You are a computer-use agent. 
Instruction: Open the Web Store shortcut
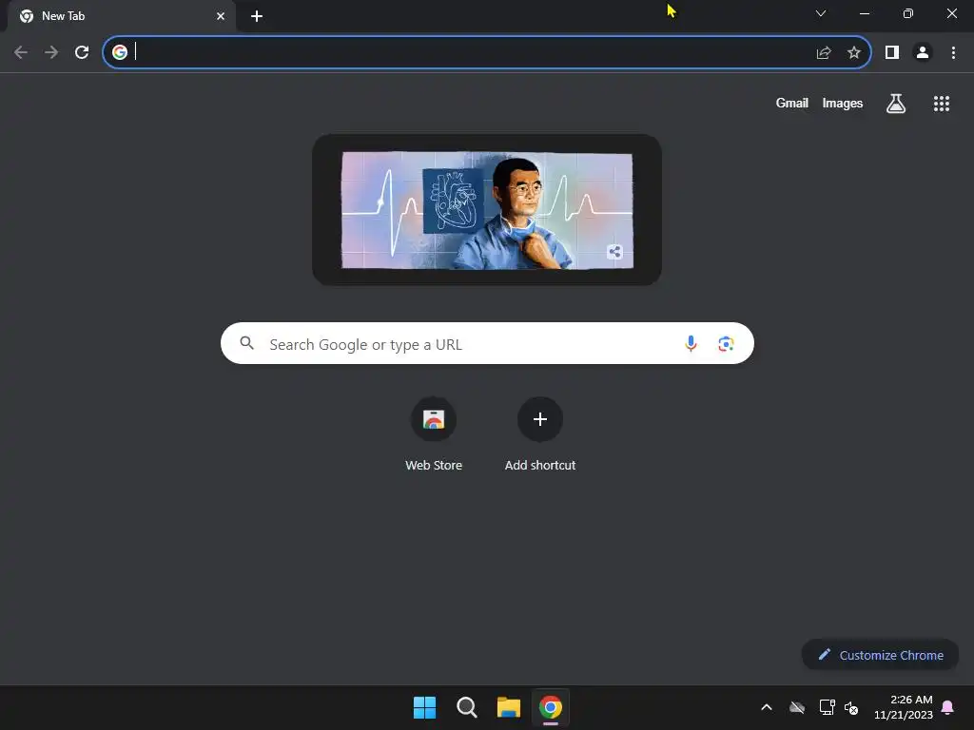click(x=434, y=434)
